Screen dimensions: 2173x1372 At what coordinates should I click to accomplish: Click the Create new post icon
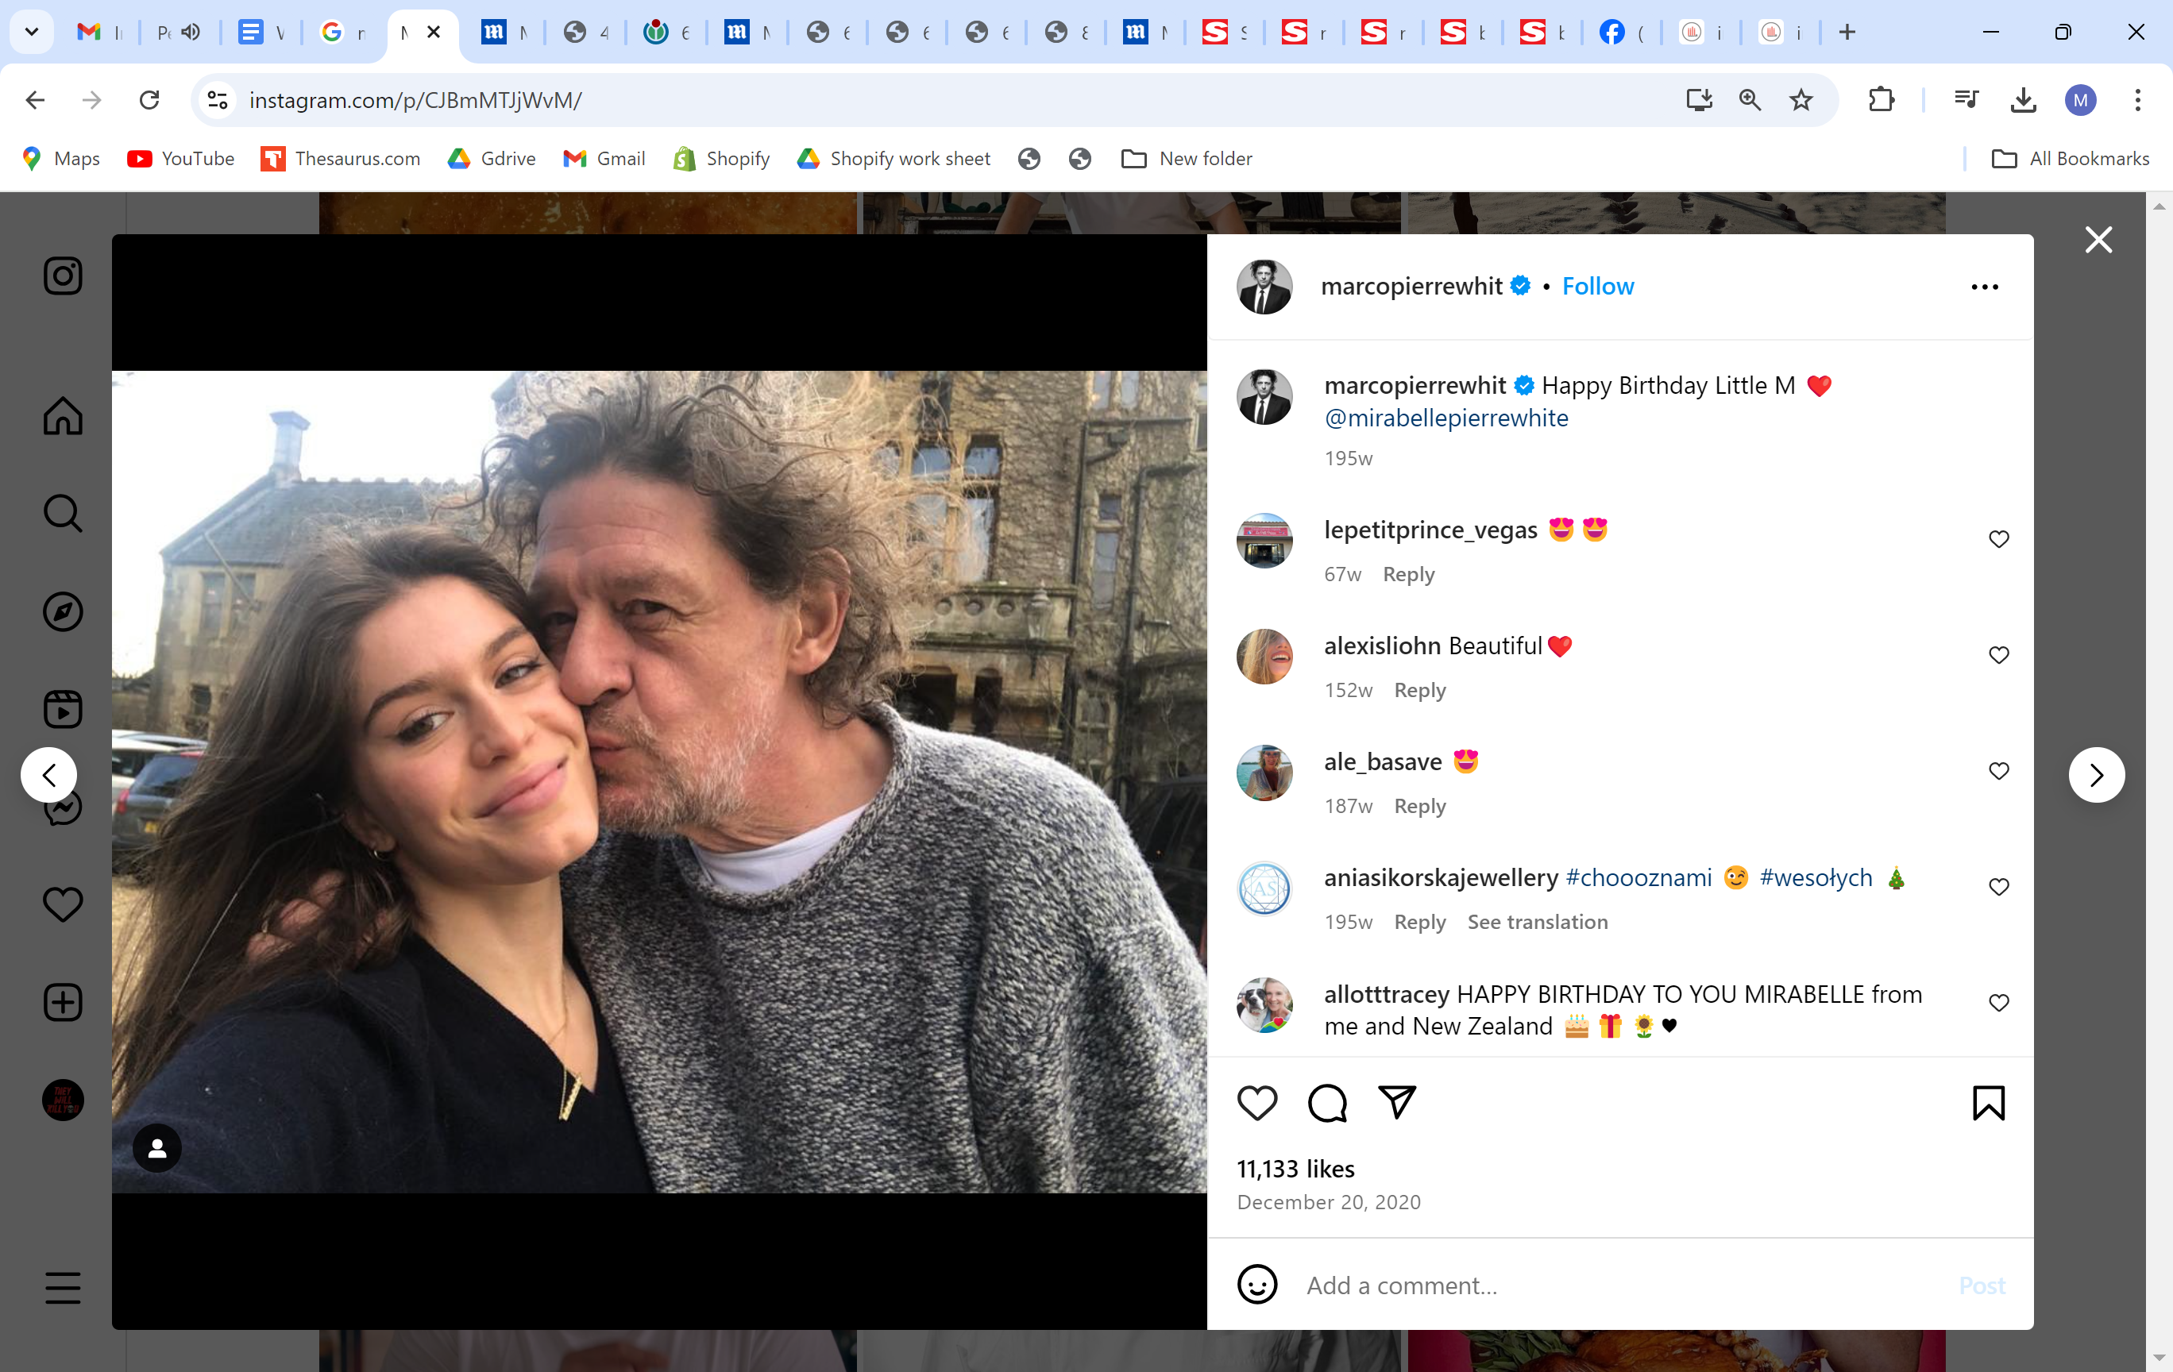pyautogui.click(x=62, y=1002)
